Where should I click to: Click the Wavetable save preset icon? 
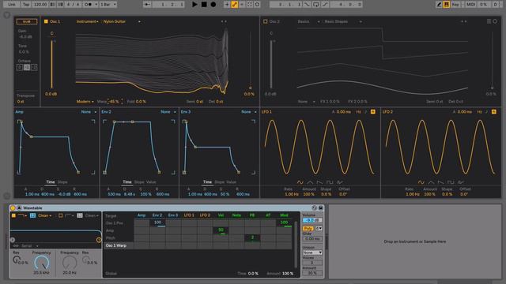(x=321, y=208)
